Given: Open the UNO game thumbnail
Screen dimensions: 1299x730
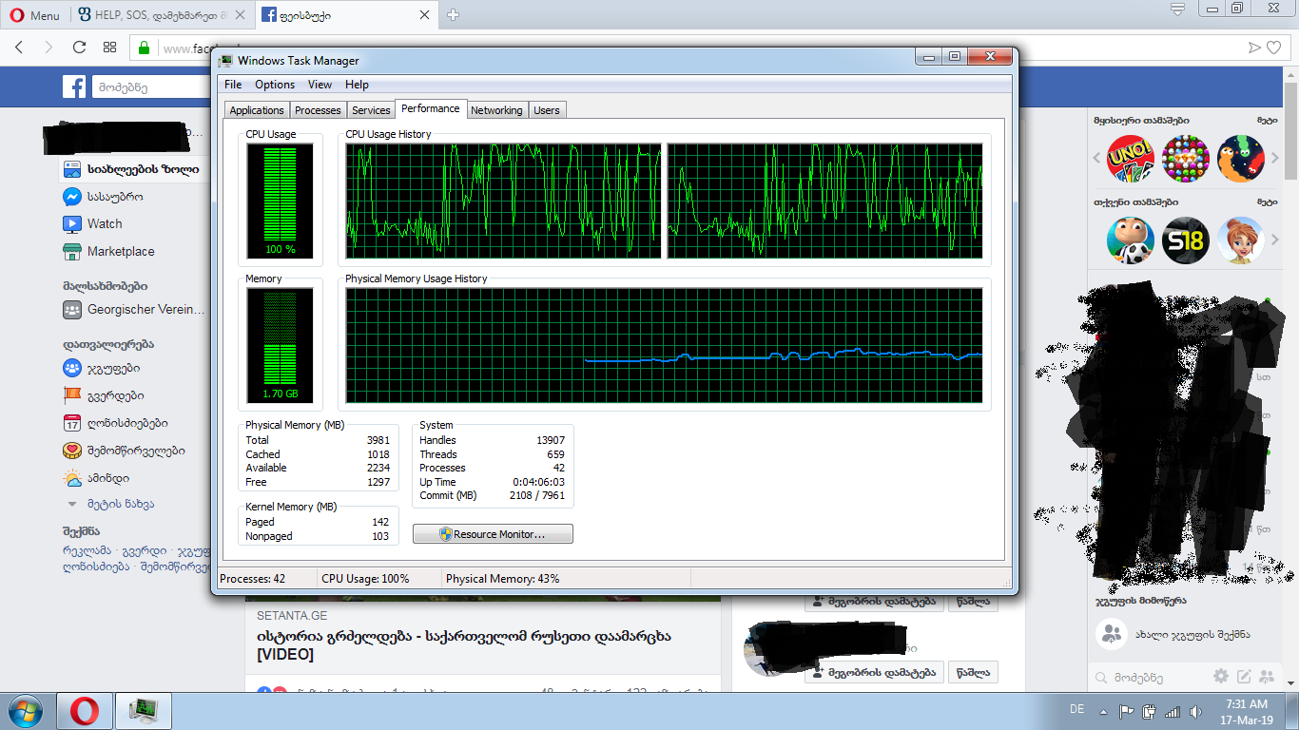Looking at the screenshot, I should [1131, 159].
